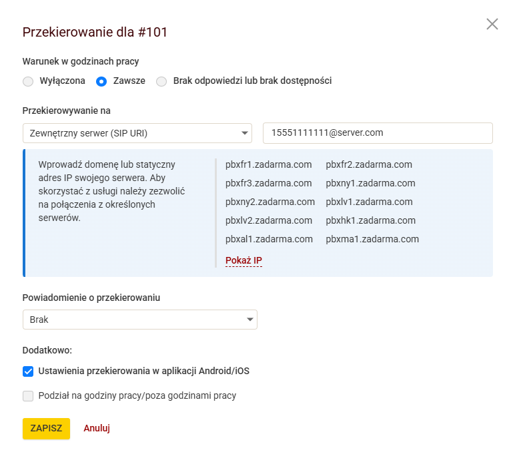
Task: Open the Zewnętrzny serwer (SIP URI) dropdown
Action: [137, 133]
